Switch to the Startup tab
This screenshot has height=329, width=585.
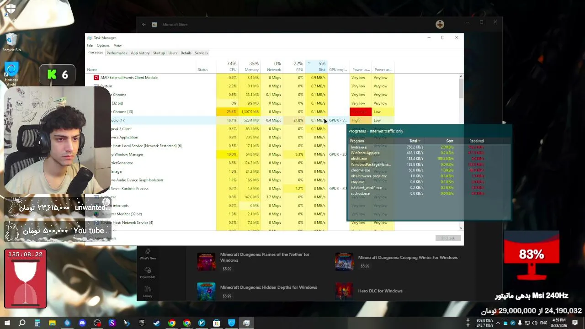pos(159,53)
